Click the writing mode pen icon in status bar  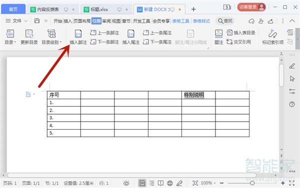pyautogui.click(x=179, y=183)
